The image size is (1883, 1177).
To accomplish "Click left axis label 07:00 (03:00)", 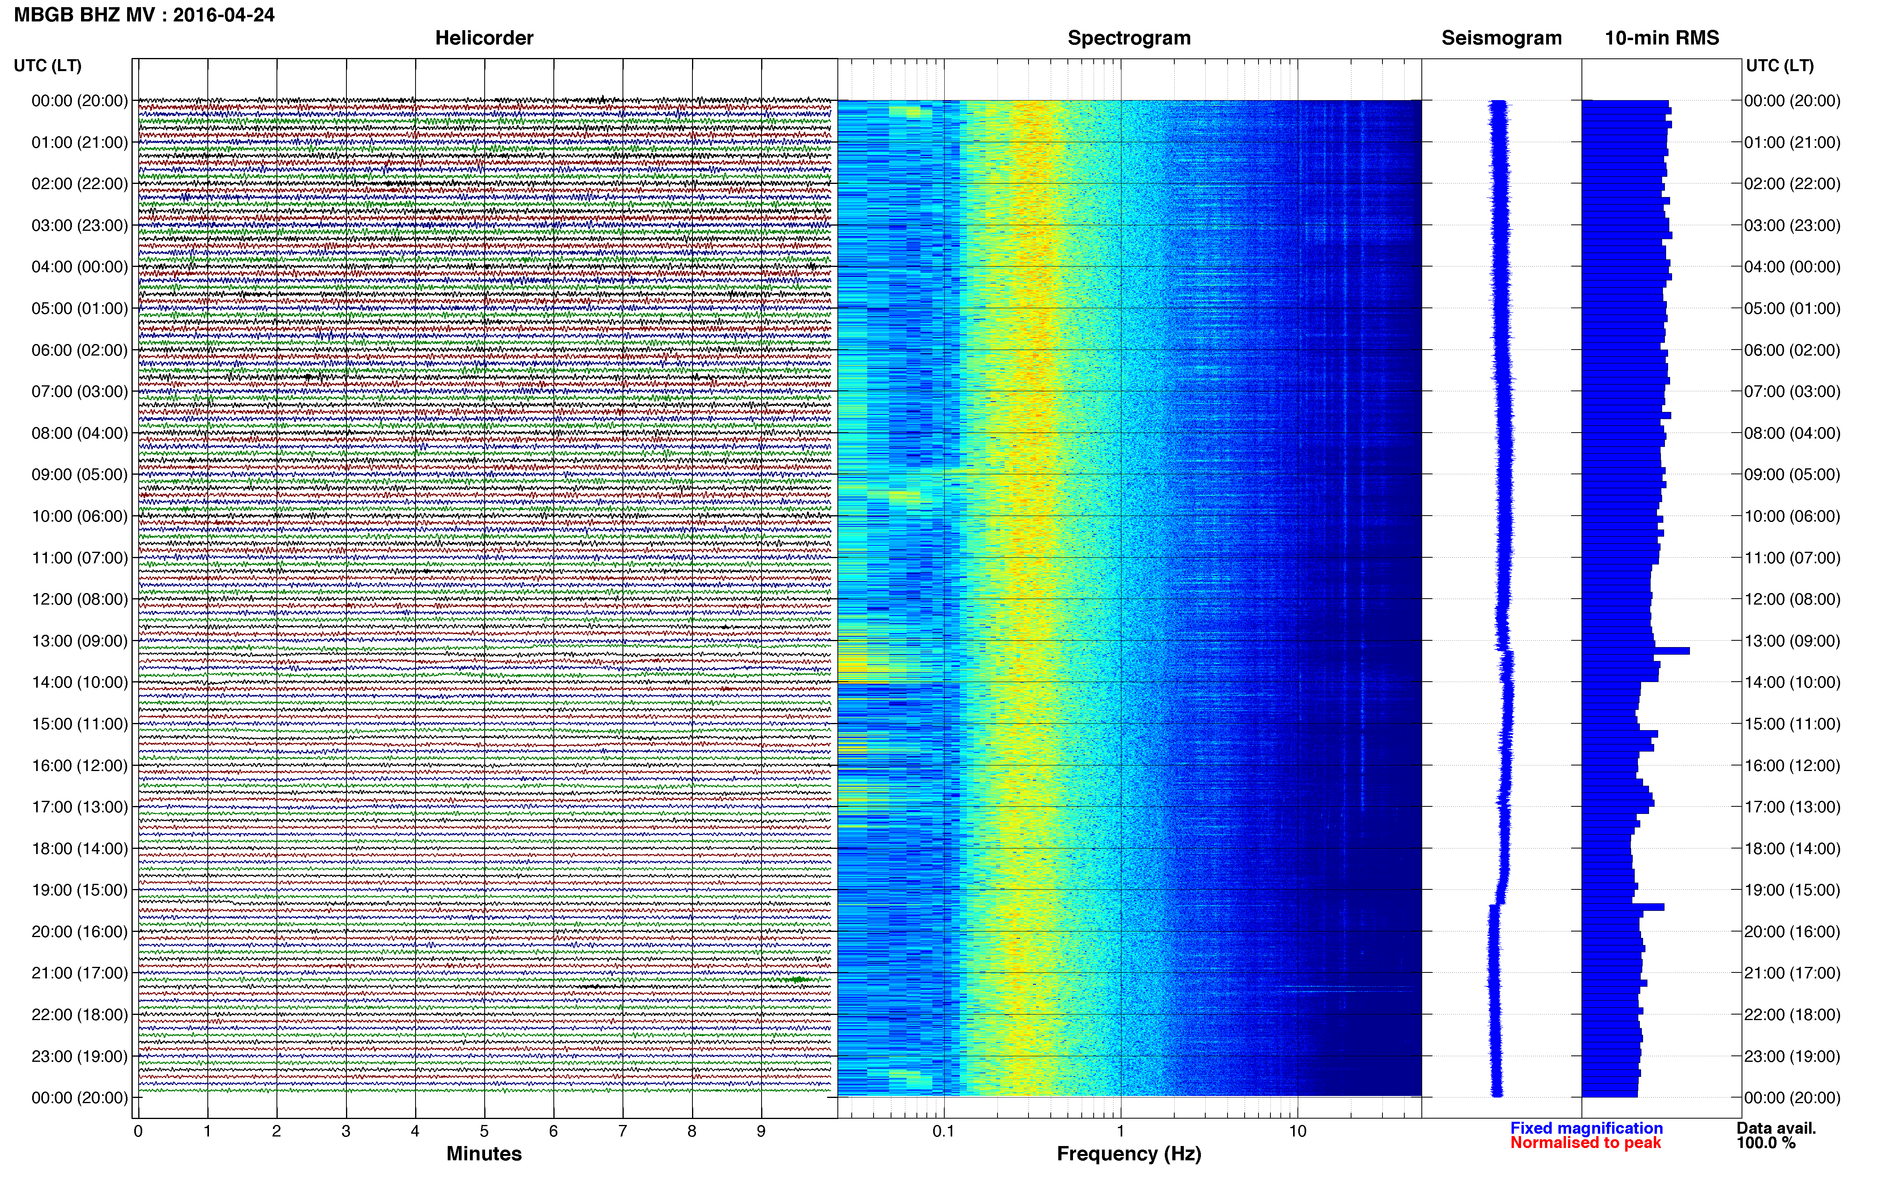I will (x=79, y=392).
